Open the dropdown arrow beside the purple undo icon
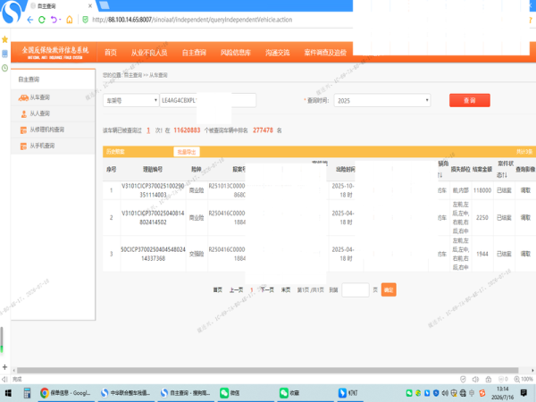This screenshot has height=402, width=536. 60,20
